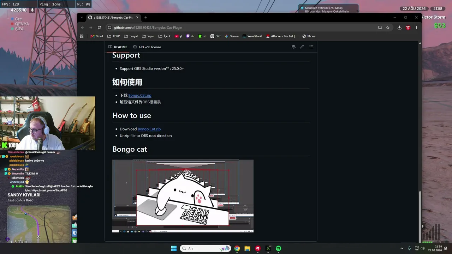
Task: Click the 'How to use' heading
Action: (132, 116)
